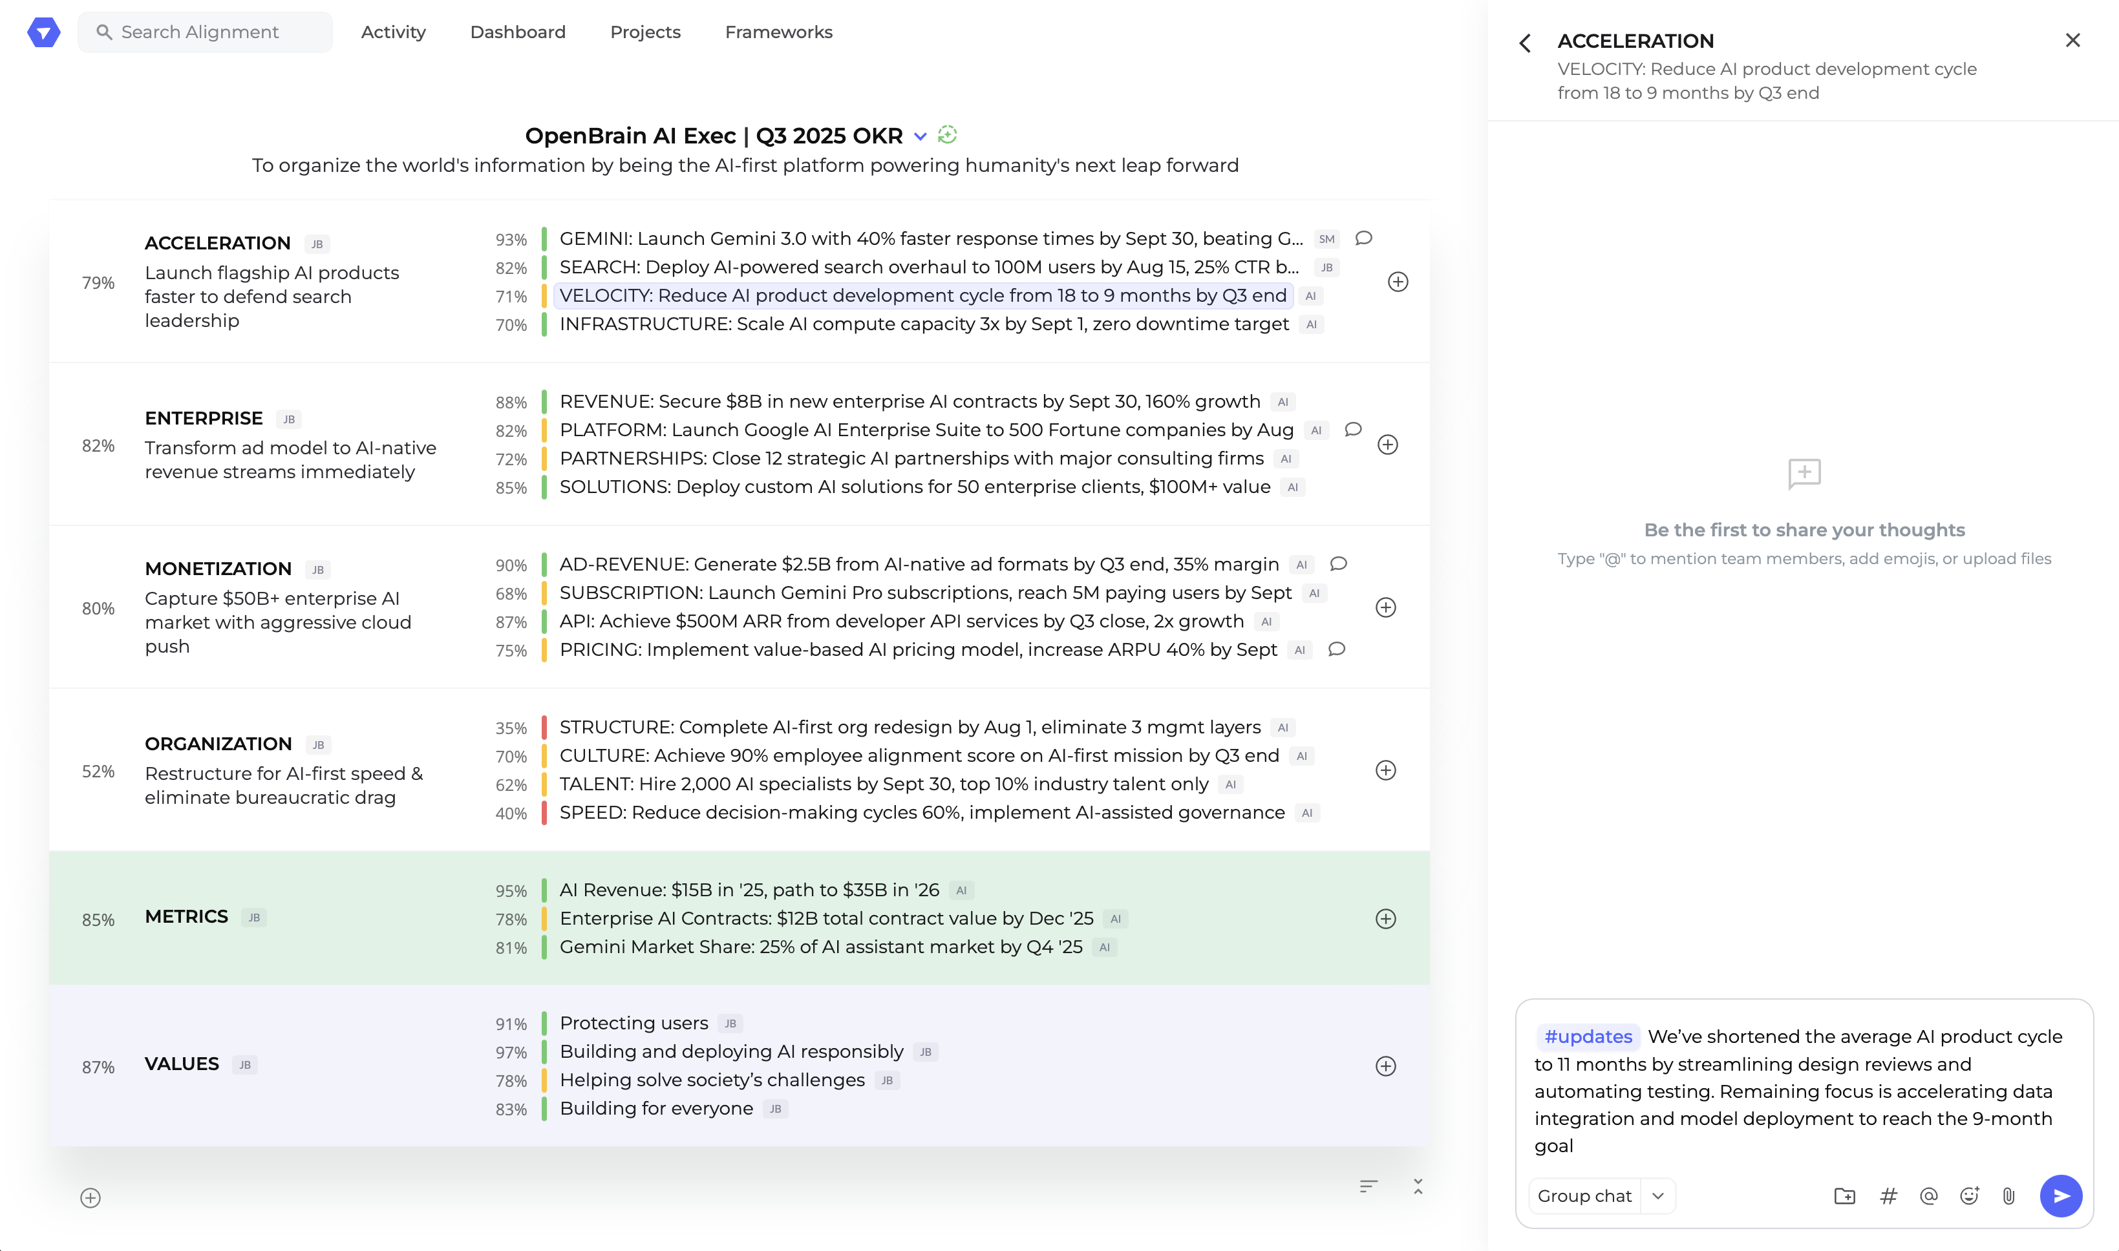
Task: Expand the OKR title dropdown chevron
Action: tap(921, 136)
